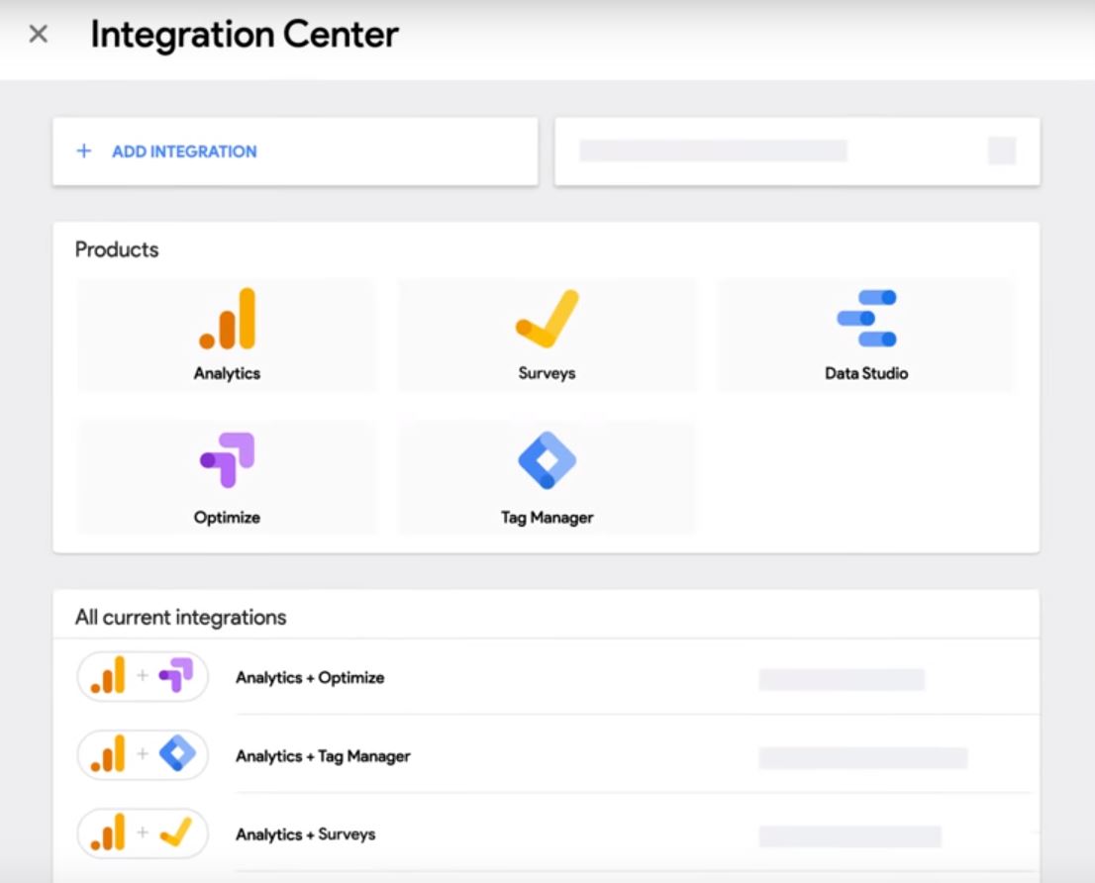Click the Tag Manager product label

[x=547, y=518]
